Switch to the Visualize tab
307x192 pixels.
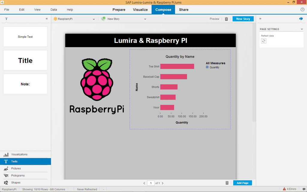140,10
